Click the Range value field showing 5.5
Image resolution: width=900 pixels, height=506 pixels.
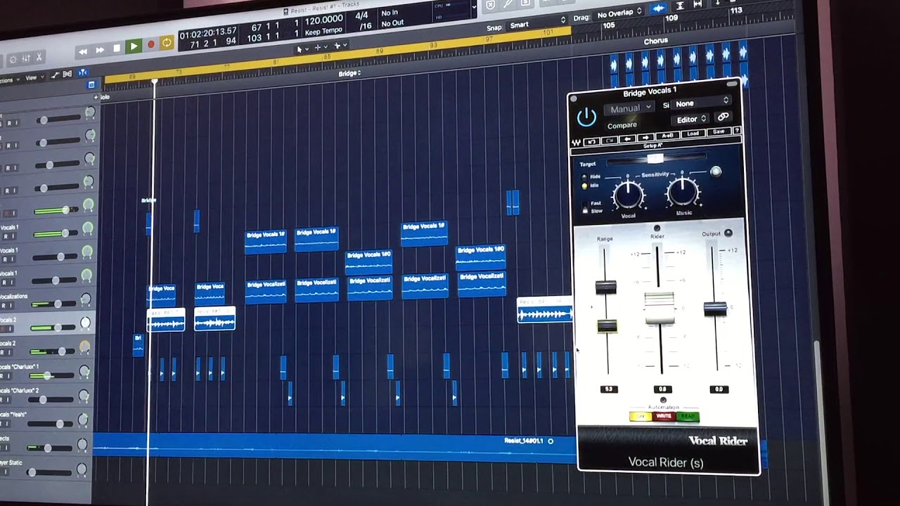point(608,389)
